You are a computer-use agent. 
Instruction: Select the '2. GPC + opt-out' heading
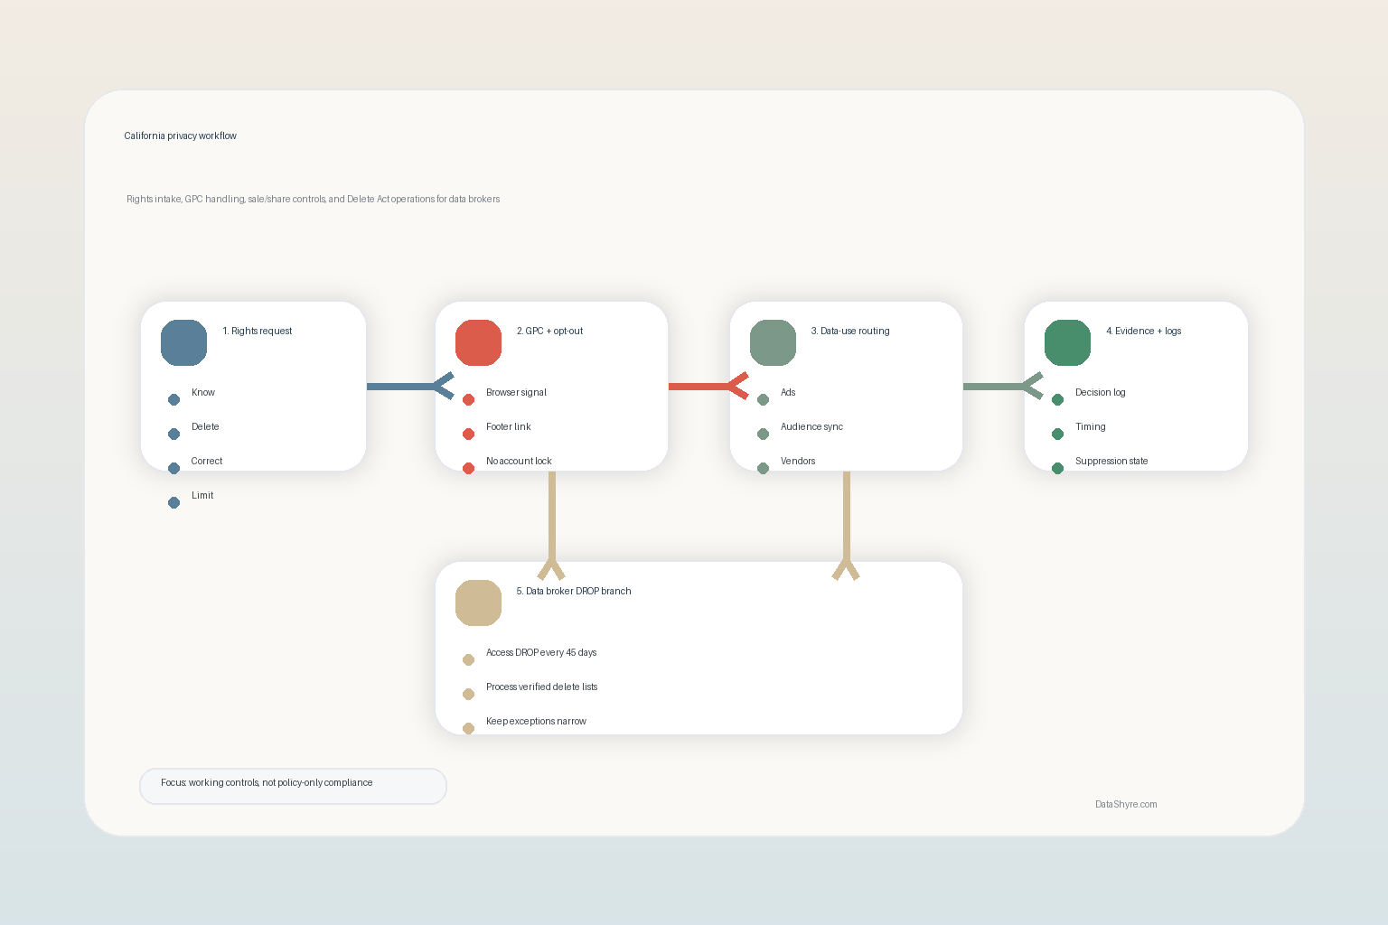pos(549,331)
